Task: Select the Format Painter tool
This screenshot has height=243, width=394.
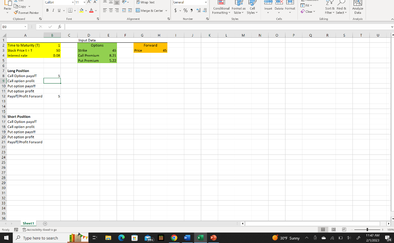Action: 26,12
